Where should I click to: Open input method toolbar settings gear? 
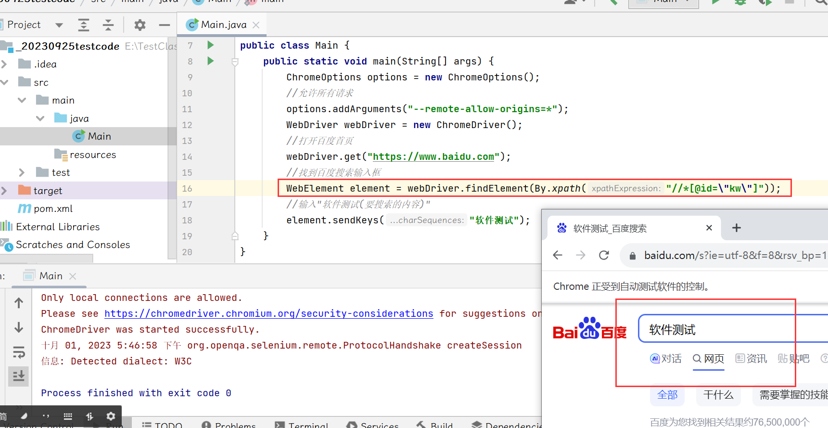(x=111, y=416)
